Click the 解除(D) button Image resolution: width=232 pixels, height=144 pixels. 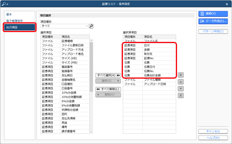click(x=108, y=95)
